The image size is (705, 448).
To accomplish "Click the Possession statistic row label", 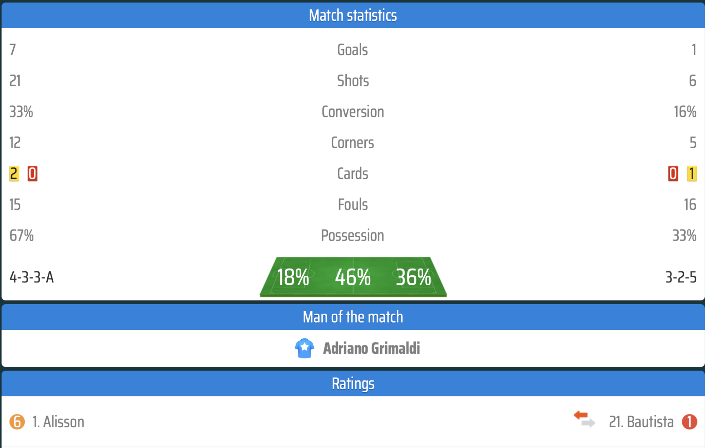I will click(352, 236).
